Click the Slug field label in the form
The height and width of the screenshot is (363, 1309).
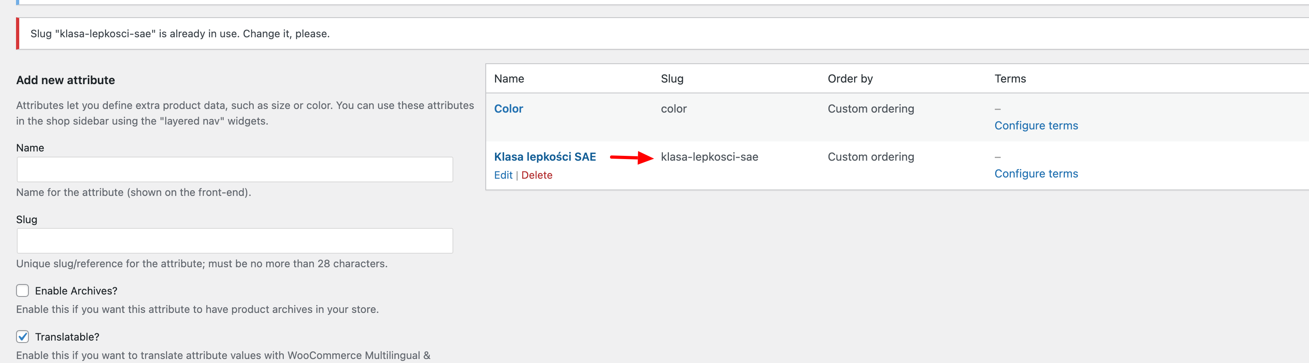[26, 219]
